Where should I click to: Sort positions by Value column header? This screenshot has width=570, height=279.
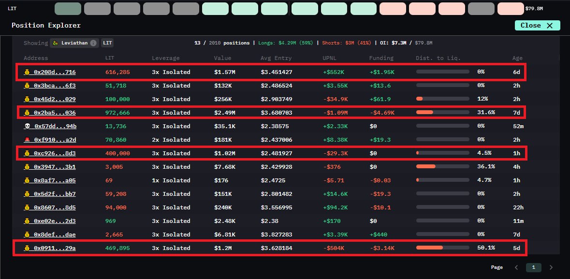(x=222, y=58)
